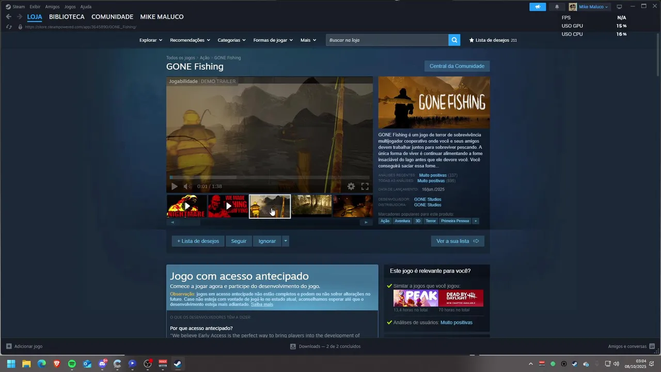Open Downloads status in bottom bar
Viewport: 661px width, 372px height.
pos(325,346)
